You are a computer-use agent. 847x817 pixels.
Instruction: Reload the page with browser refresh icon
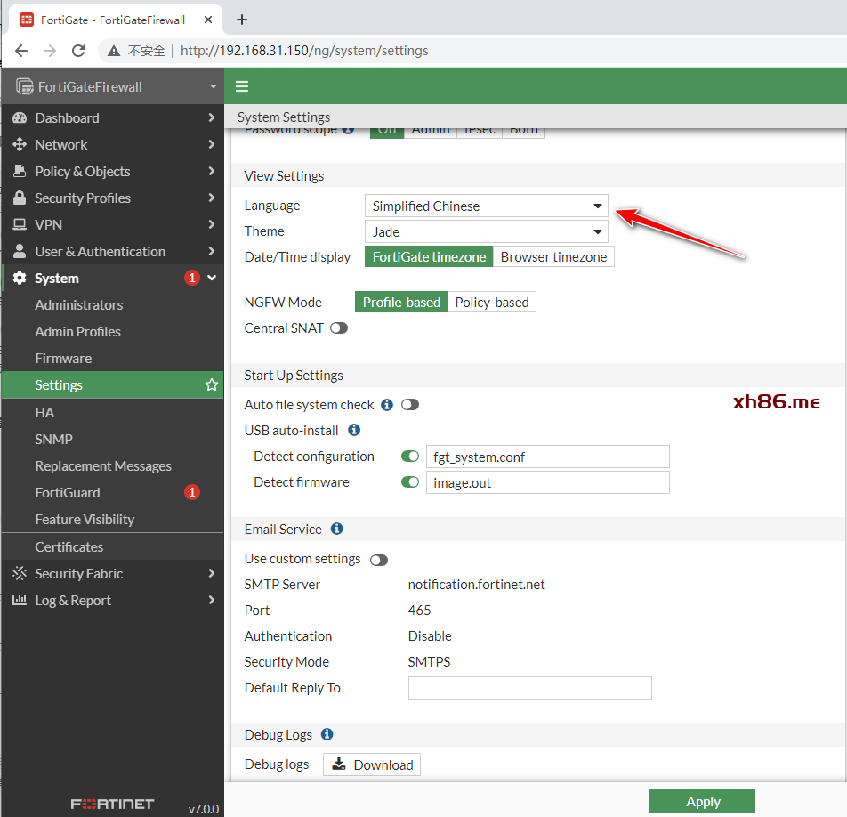point(78,51)
